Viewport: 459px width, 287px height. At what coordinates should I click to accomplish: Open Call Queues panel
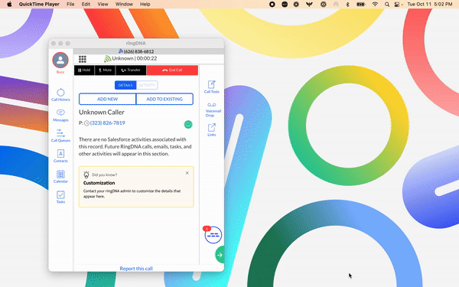(x=60, y=135)
